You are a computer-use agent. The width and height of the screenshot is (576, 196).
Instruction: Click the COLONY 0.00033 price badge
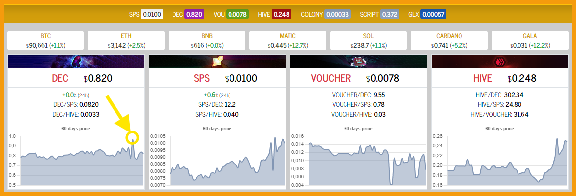pos(338,15)
